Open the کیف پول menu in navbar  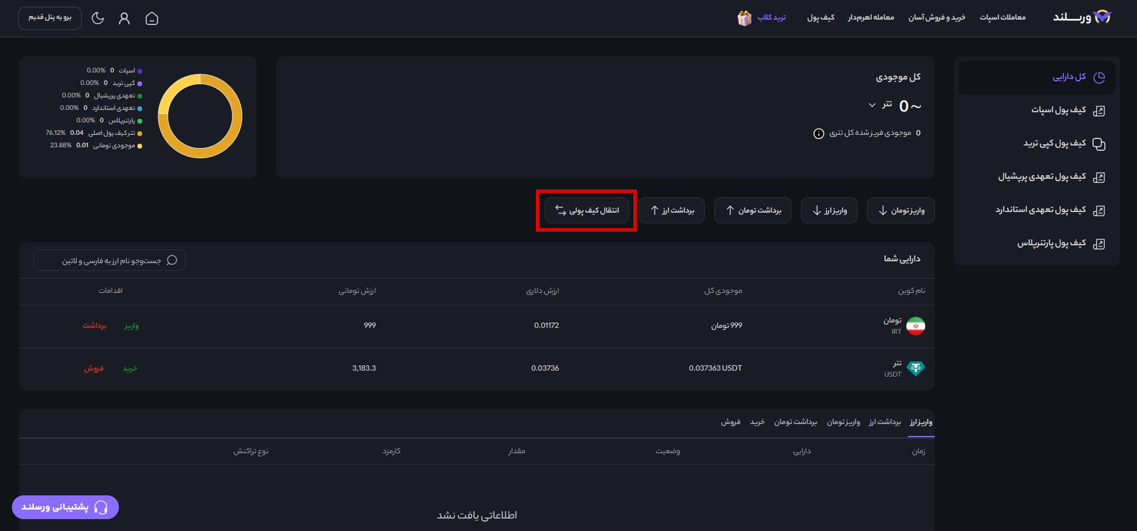pyautogui.click(x=821, y=18)
